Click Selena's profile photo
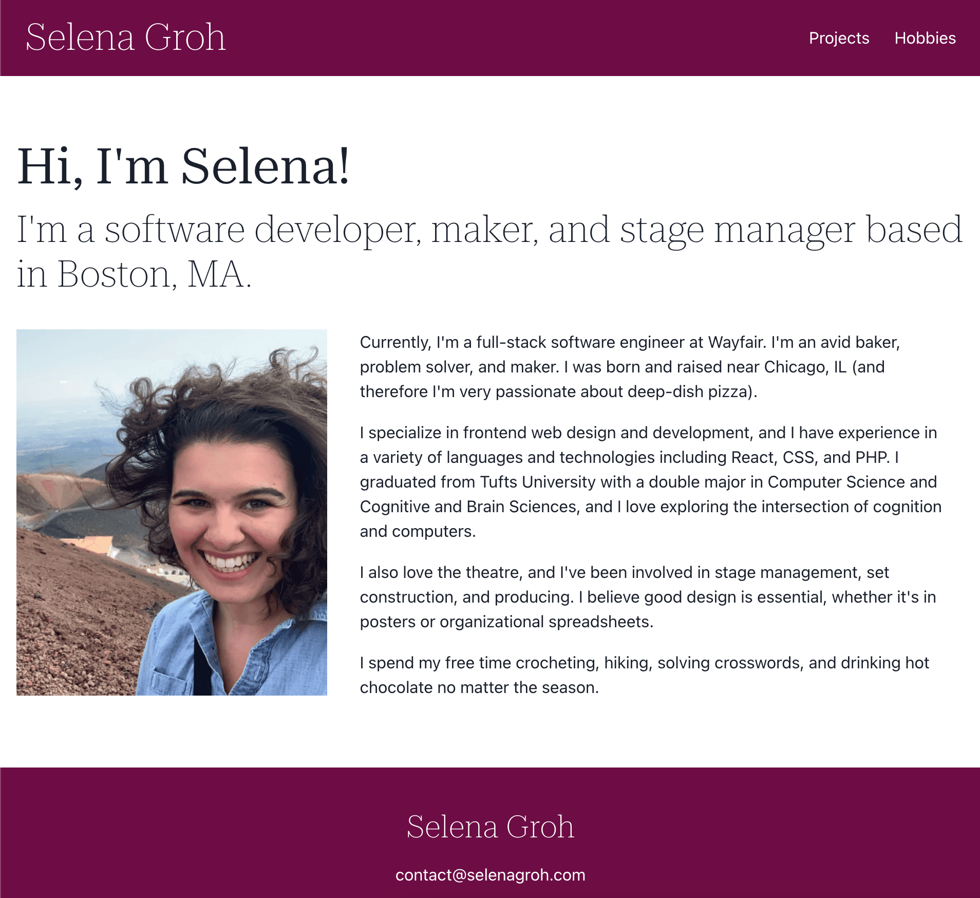Viewport: 980px width, 898px height. [172, 512]
